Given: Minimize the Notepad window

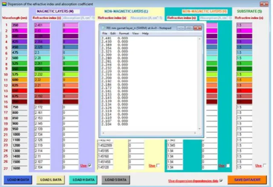Looking at the screenshot, I should pos(181,28).
